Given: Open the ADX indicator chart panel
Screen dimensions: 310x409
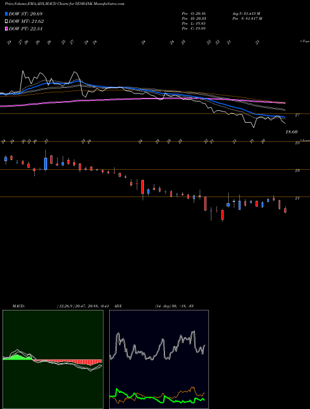Looking at the screenshot, I should pos(159,359).
